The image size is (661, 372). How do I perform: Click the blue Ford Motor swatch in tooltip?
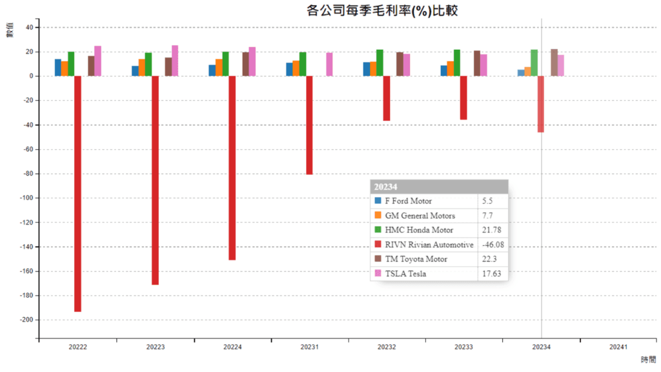(378, 201)
